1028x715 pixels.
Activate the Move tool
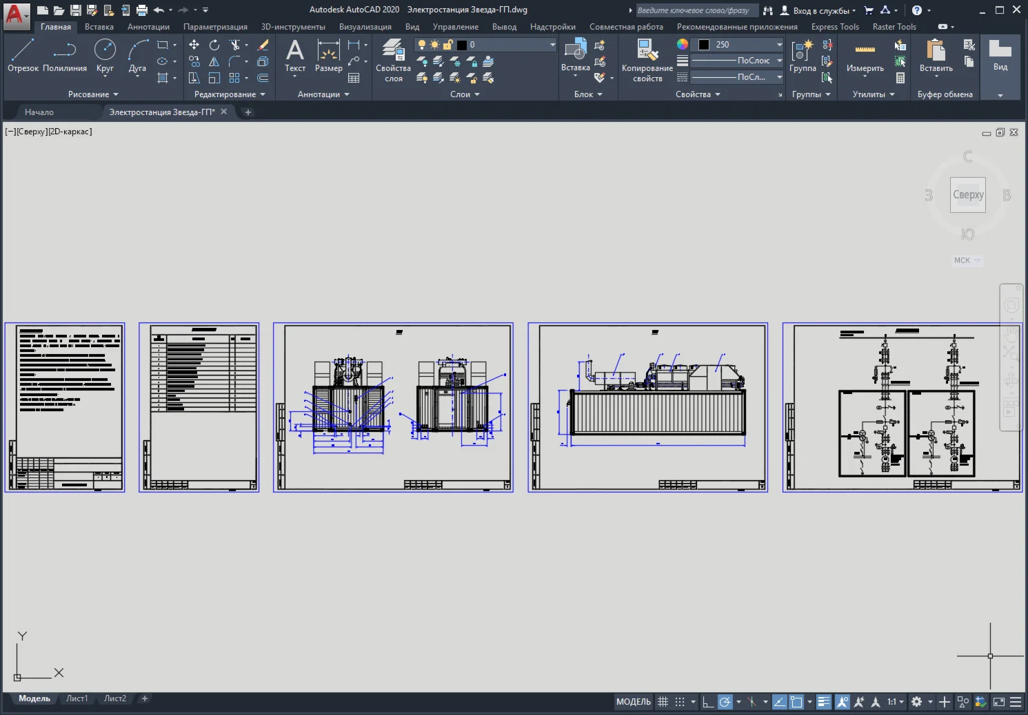tap(194, 45)
